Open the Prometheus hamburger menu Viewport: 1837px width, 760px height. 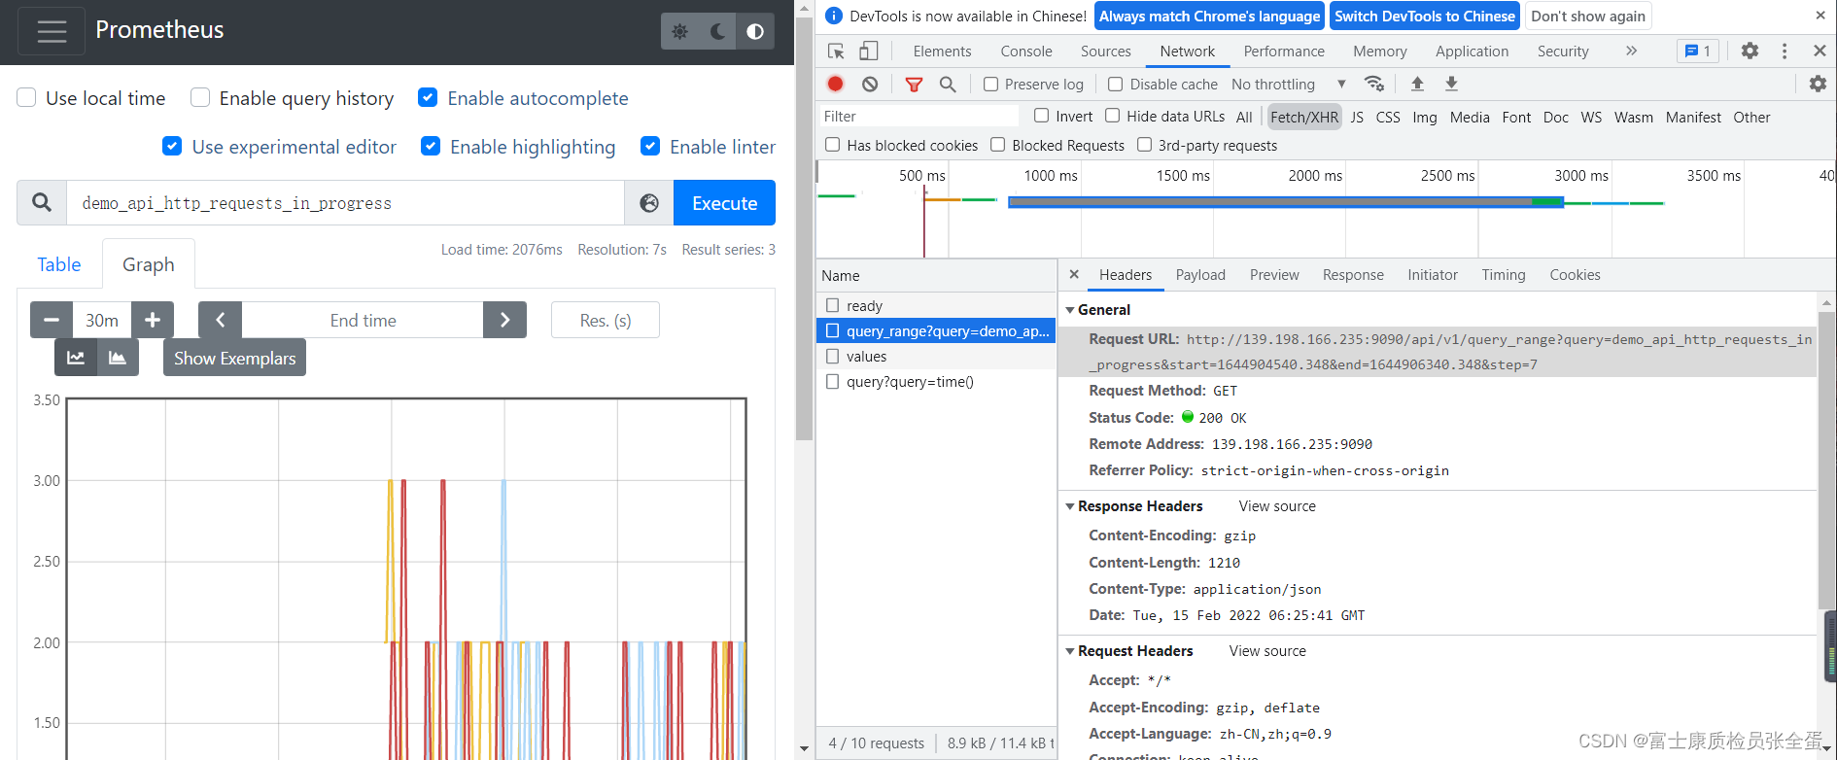click(x=52, y=31)
